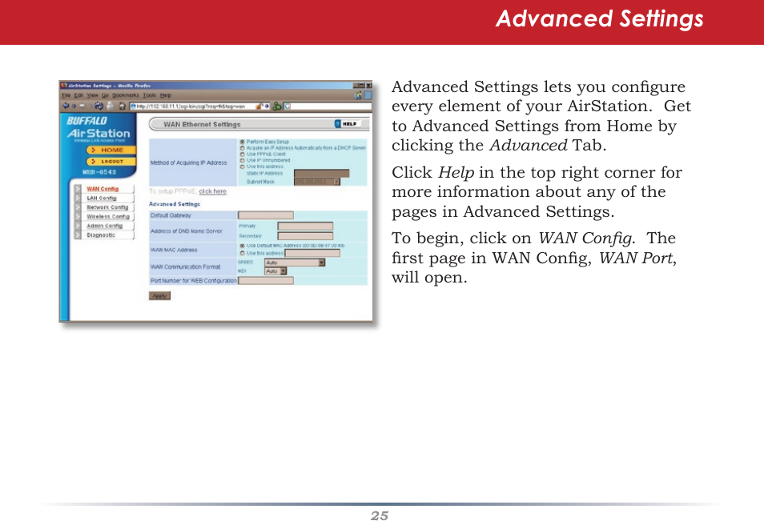Click the blue question-mark Help icon

(338, 124)
